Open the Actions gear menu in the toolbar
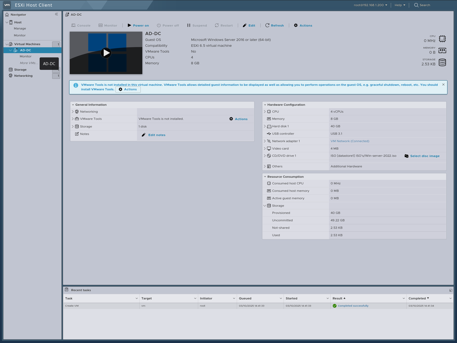 [296, 25]
